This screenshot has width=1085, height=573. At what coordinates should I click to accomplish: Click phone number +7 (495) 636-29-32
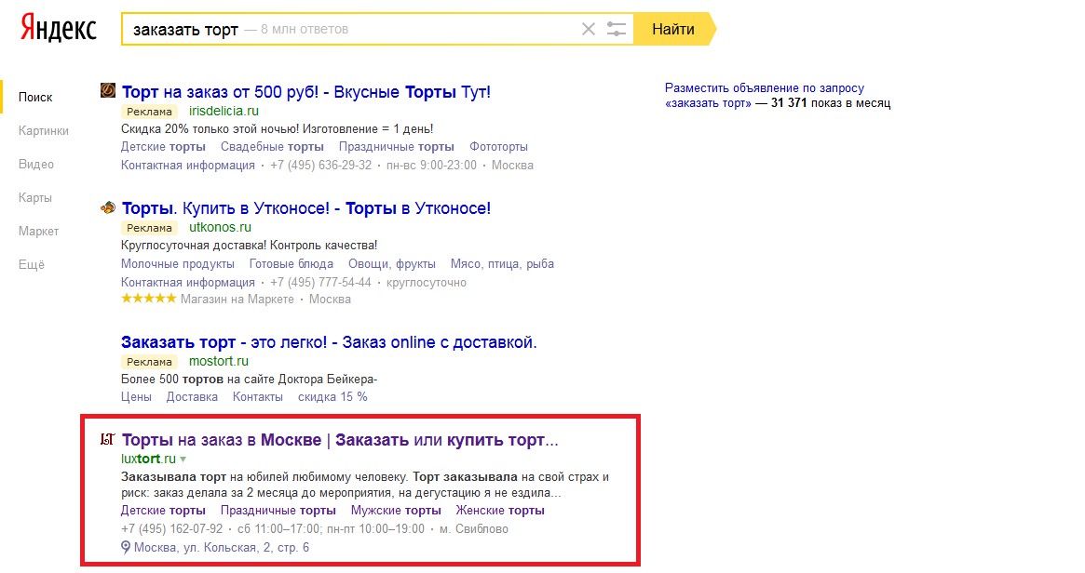tap(320, 166)
